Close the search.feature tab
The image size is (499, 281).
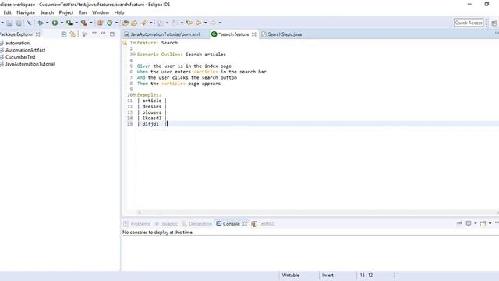[254, 34]
